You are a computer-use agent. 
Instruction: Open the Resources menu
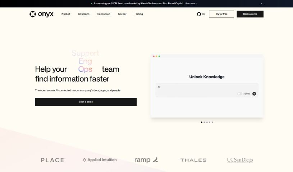pos(104,14)
